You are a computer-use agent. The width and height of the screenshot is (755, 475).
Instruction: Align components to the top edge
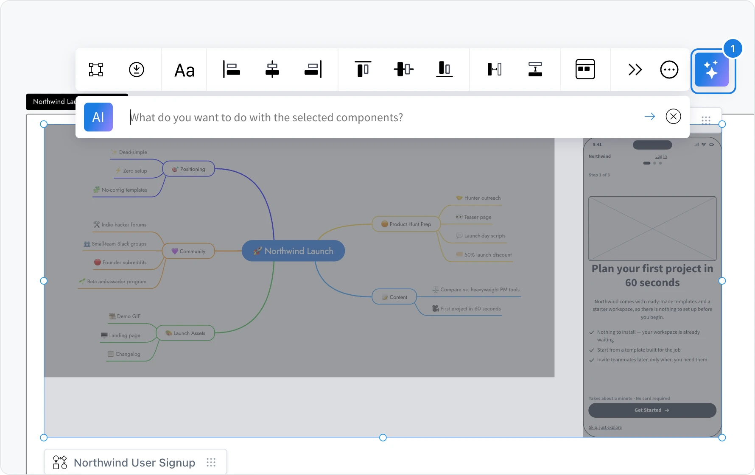(363, 69)
